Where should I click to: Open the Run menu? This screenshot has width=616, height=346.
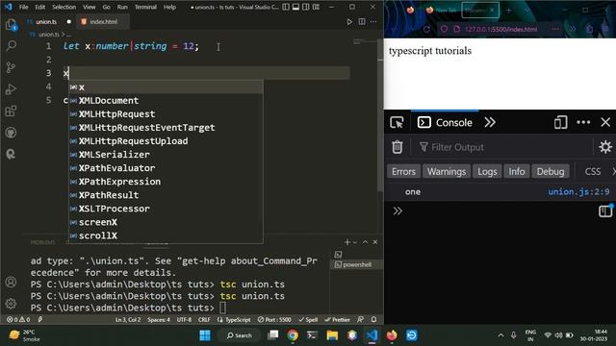coord(122,7)
